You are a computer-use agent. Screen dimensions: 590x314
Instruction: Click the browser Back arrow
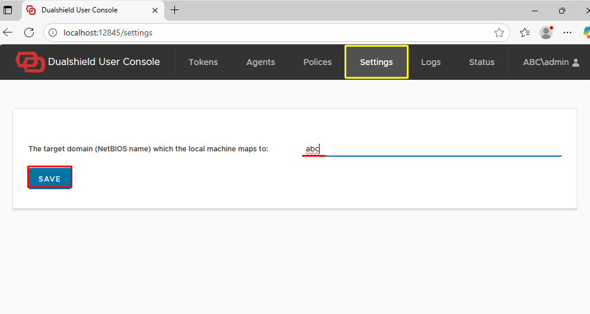pyautogui.click(x=8, y=33)
